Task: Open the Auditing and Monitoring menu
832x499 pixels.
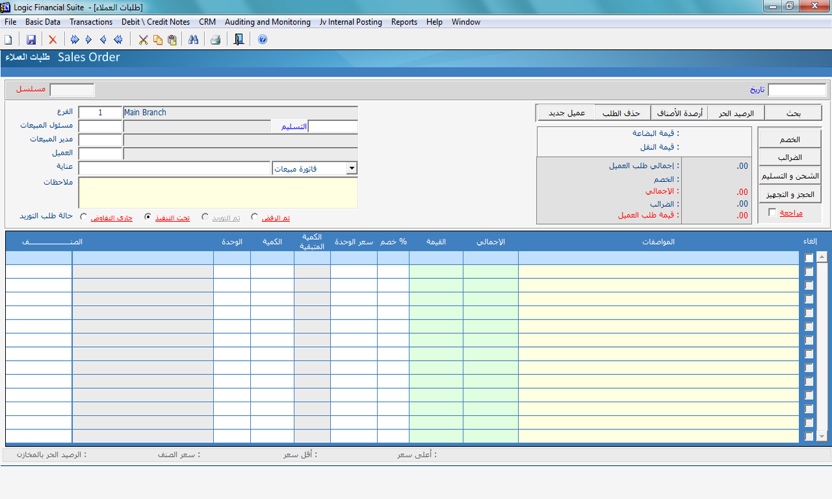Action: pyautogui.click(x=267, y=22)
